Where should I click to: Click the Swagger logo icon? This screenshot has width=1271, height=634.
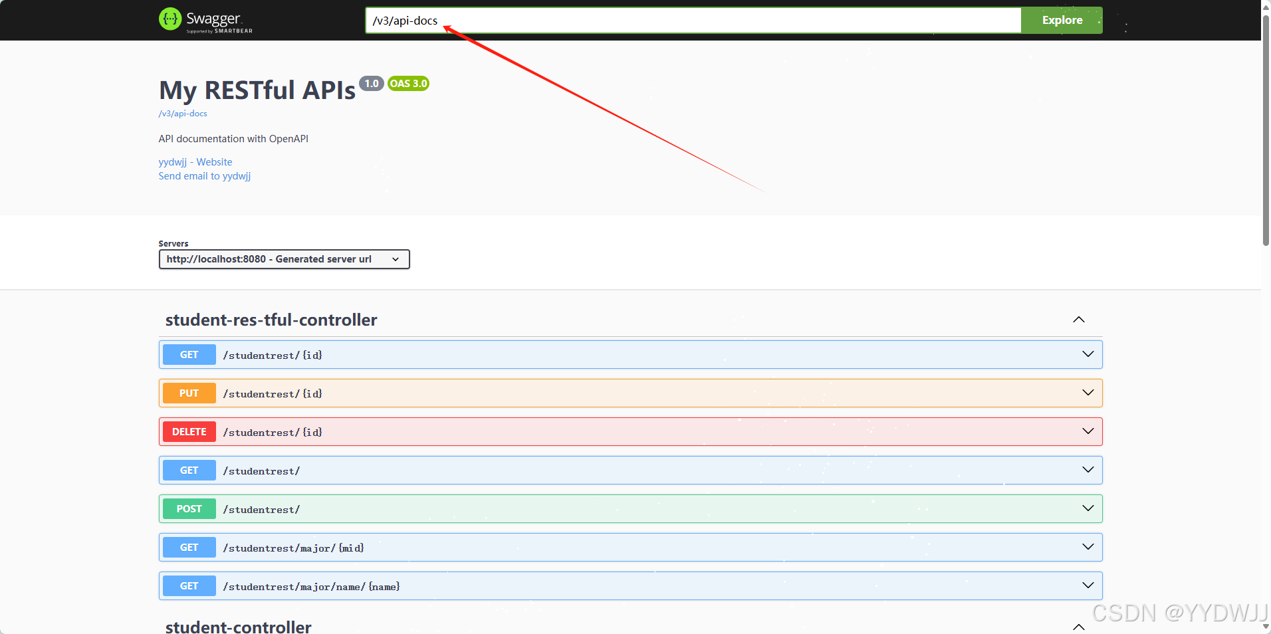tap(170, 19)
